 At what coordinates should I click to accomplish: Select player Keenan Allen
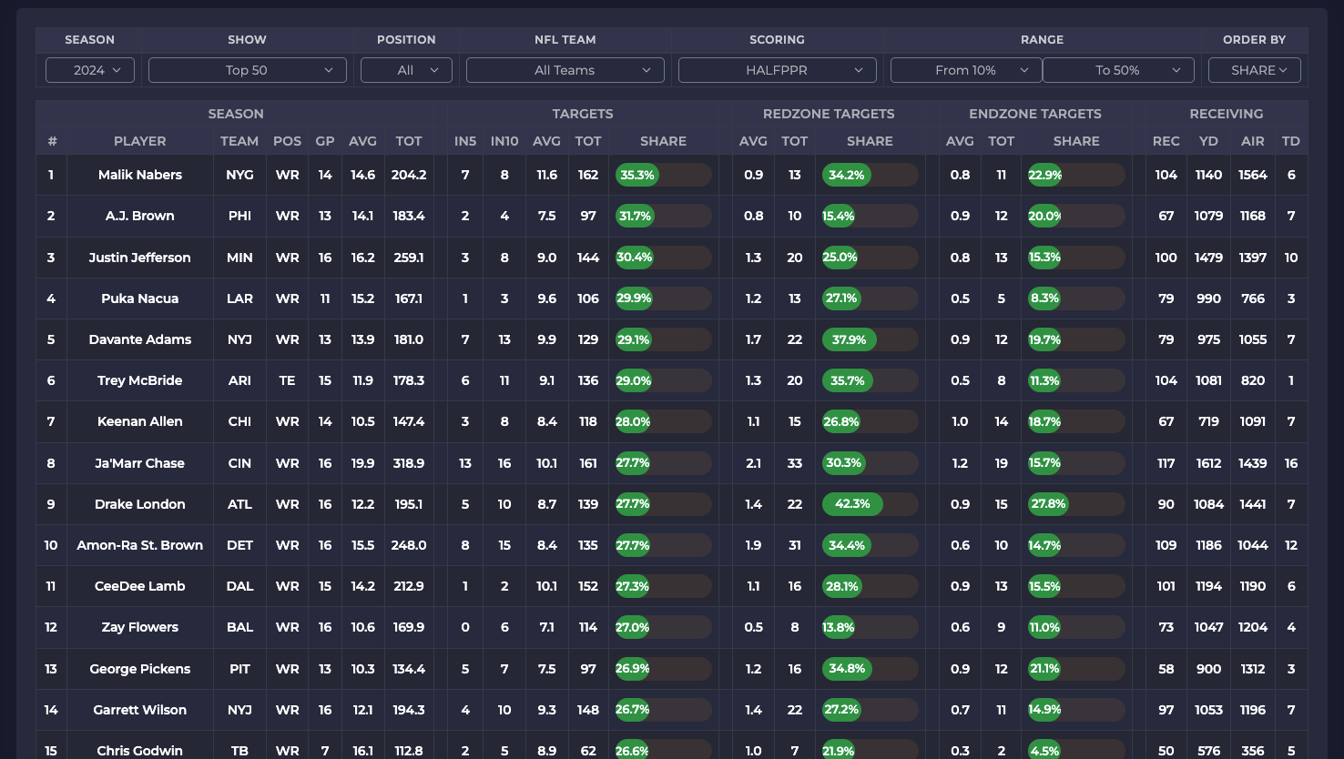click(140, 421)
